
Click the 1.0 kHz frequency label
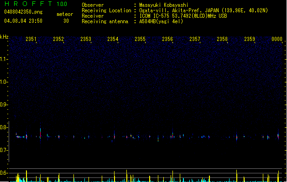pos(4,82)
